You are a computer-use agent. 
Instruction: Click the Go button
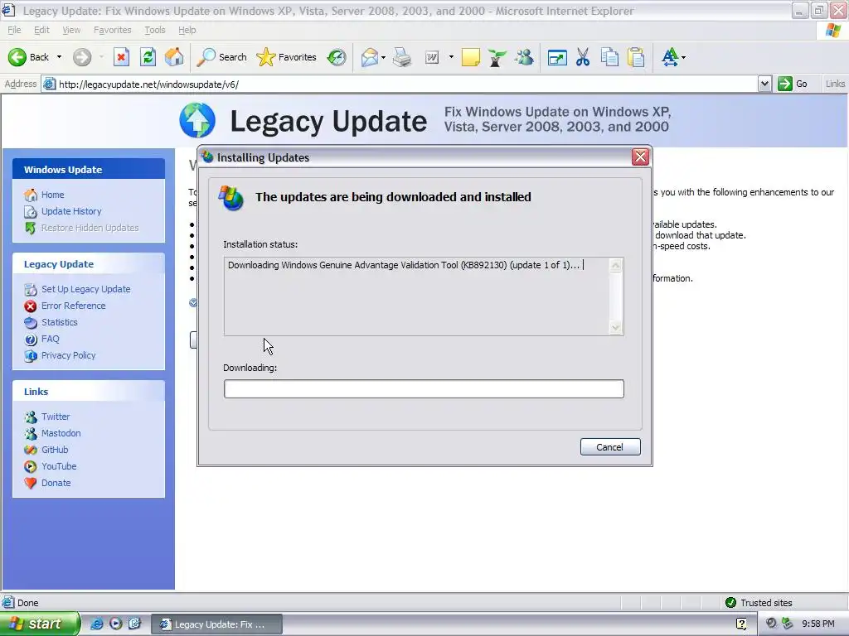(793, 84)
